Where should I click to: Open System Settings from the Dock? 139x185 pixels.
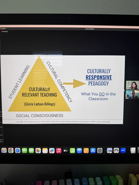100,150
